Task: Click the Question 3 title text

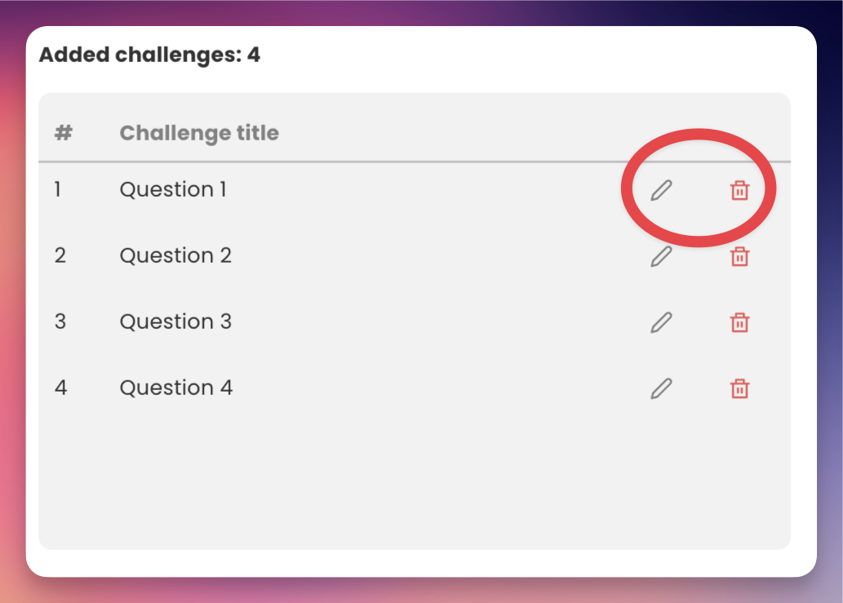Action: (175, 321)
